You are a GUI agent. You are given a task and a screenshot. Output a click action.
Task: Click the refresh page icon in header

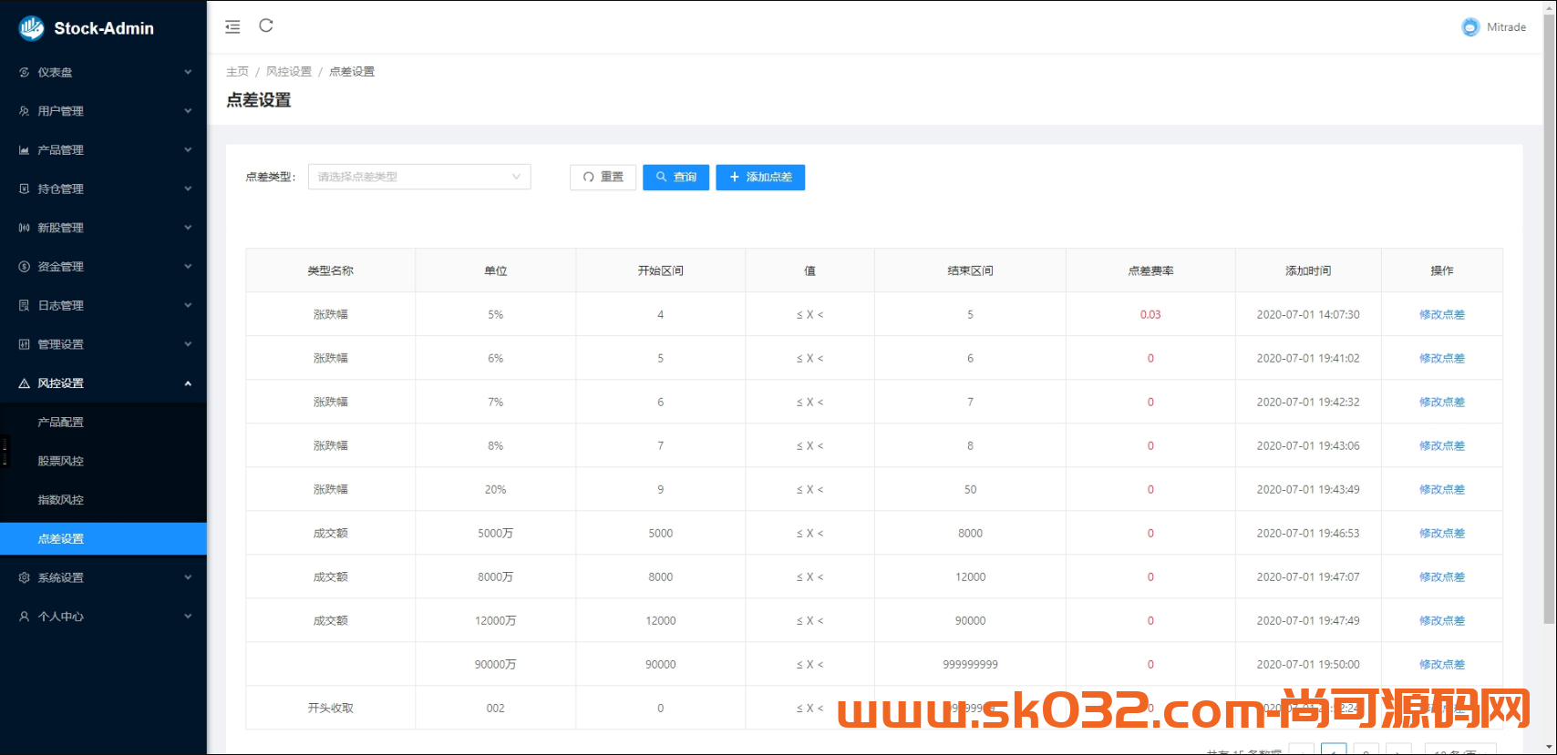[x=266, y=26]
